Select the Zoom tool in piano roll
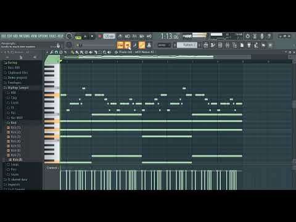Screen dimensions: 296x222 point(105,52)
